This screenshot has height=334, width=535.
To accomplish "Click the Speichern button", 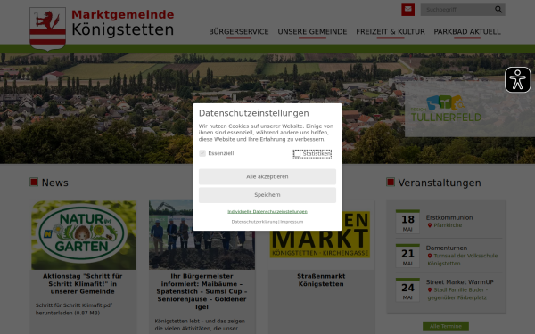I will [267, 195].
